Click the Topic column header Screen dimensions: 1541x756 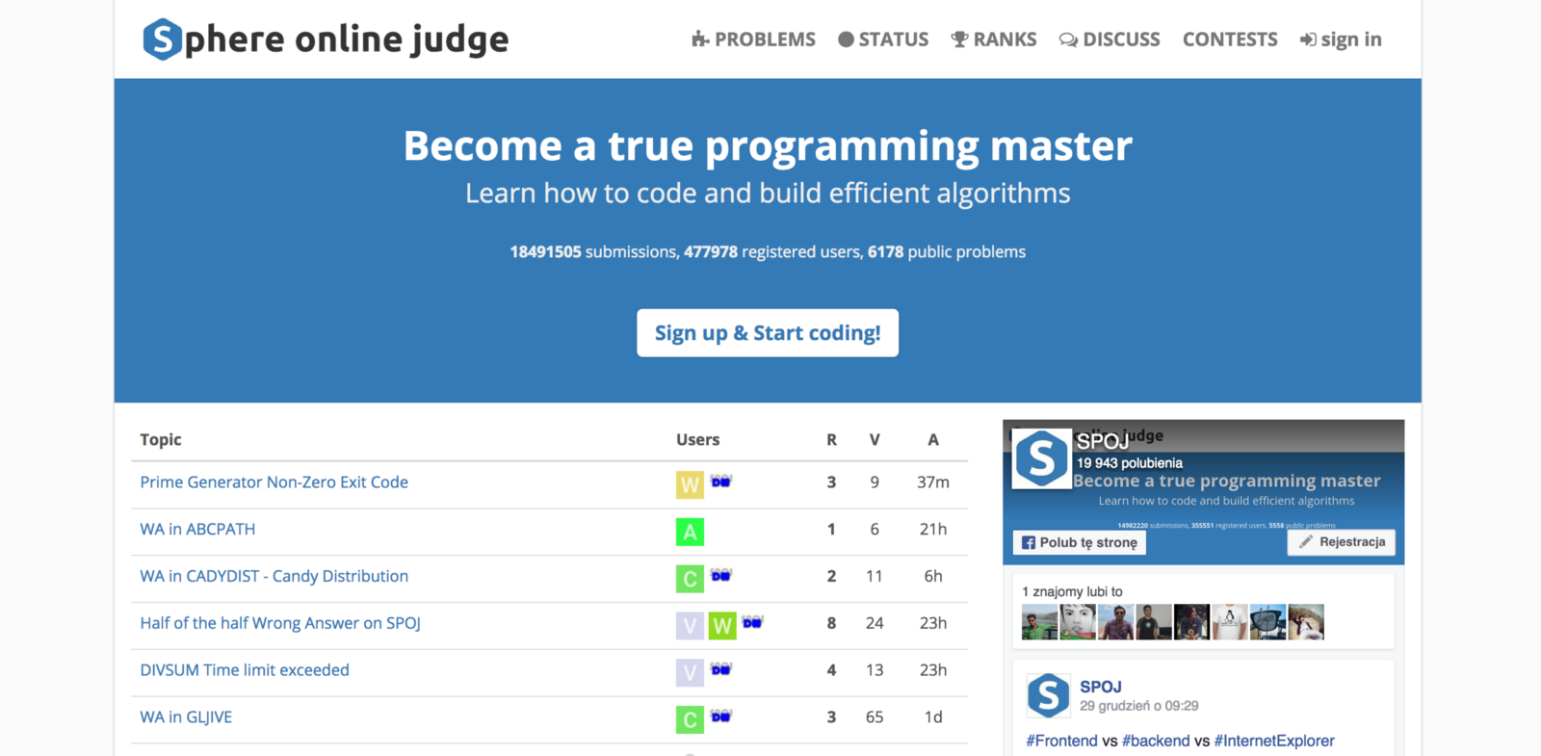[x=161, y=440]
